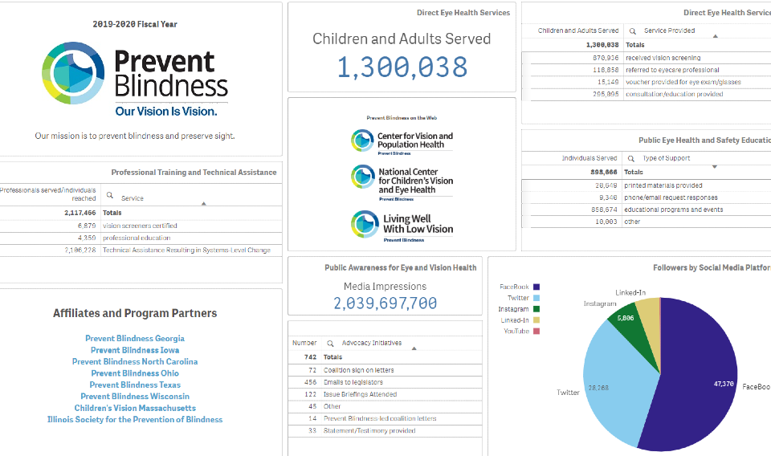771x456 pixels.
Task: Click 'Our Vision Is Vision.' tagline
Action: 166,112
